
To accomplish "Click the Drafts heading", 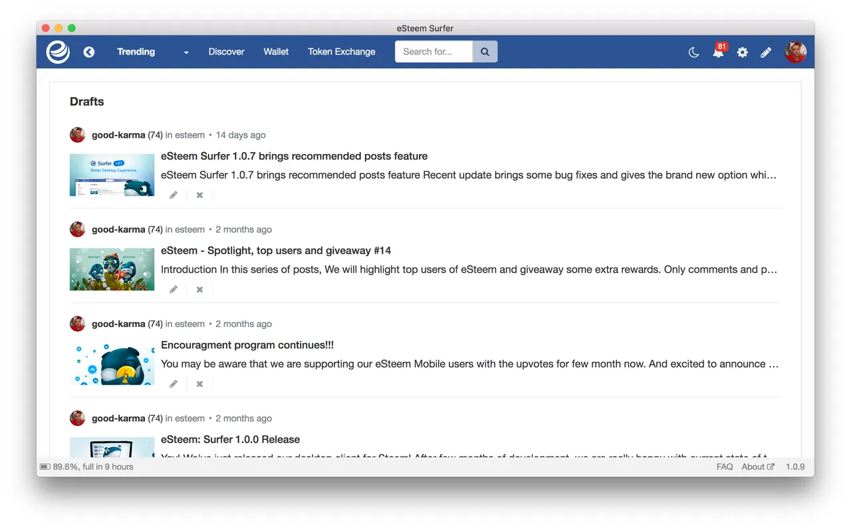I will 87,102.
